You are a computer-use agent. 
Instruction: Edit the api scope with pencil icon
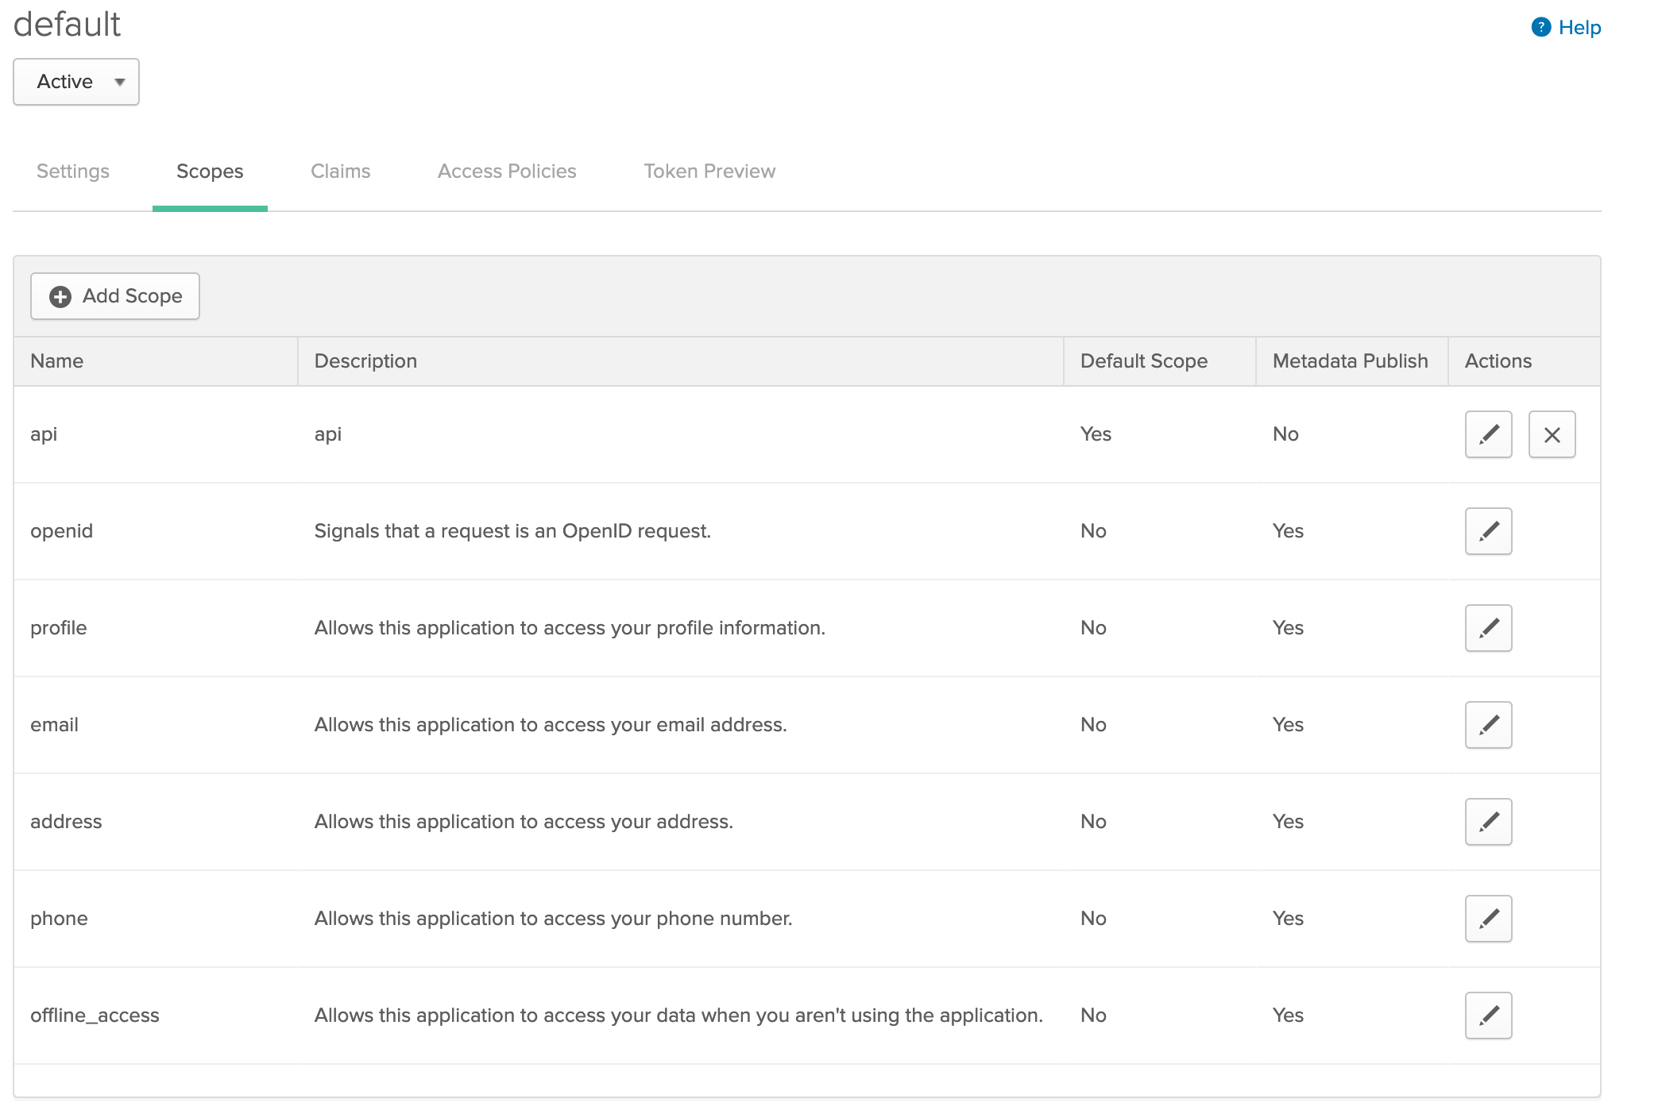pyautogui.click(x=1488, y=434)
